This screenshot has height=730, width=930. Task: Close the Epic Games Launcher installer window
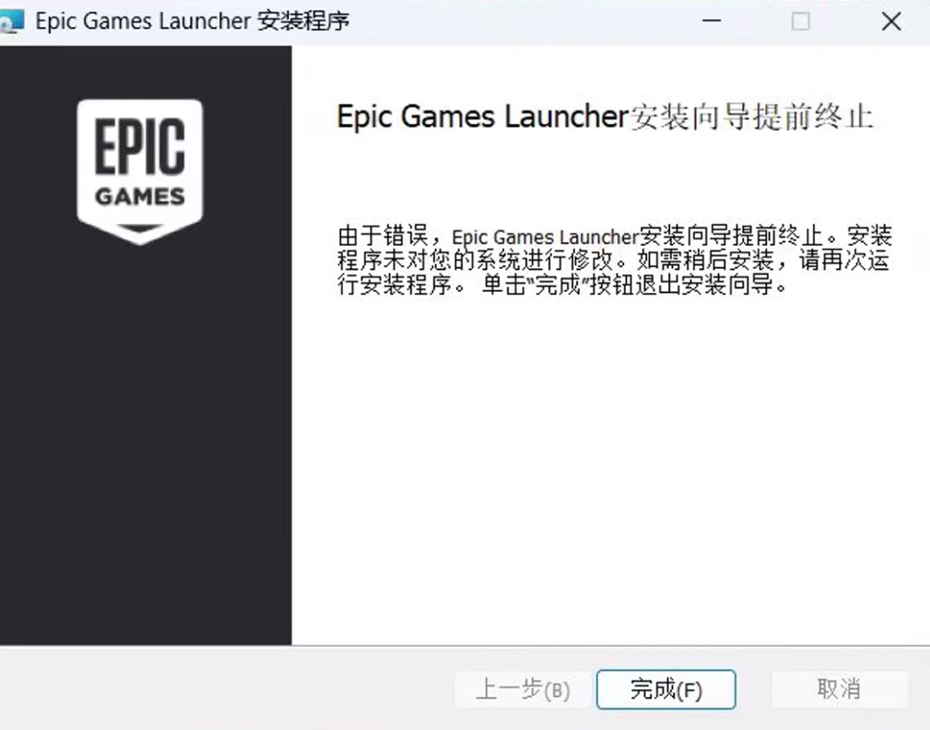(x=891, y=22)
